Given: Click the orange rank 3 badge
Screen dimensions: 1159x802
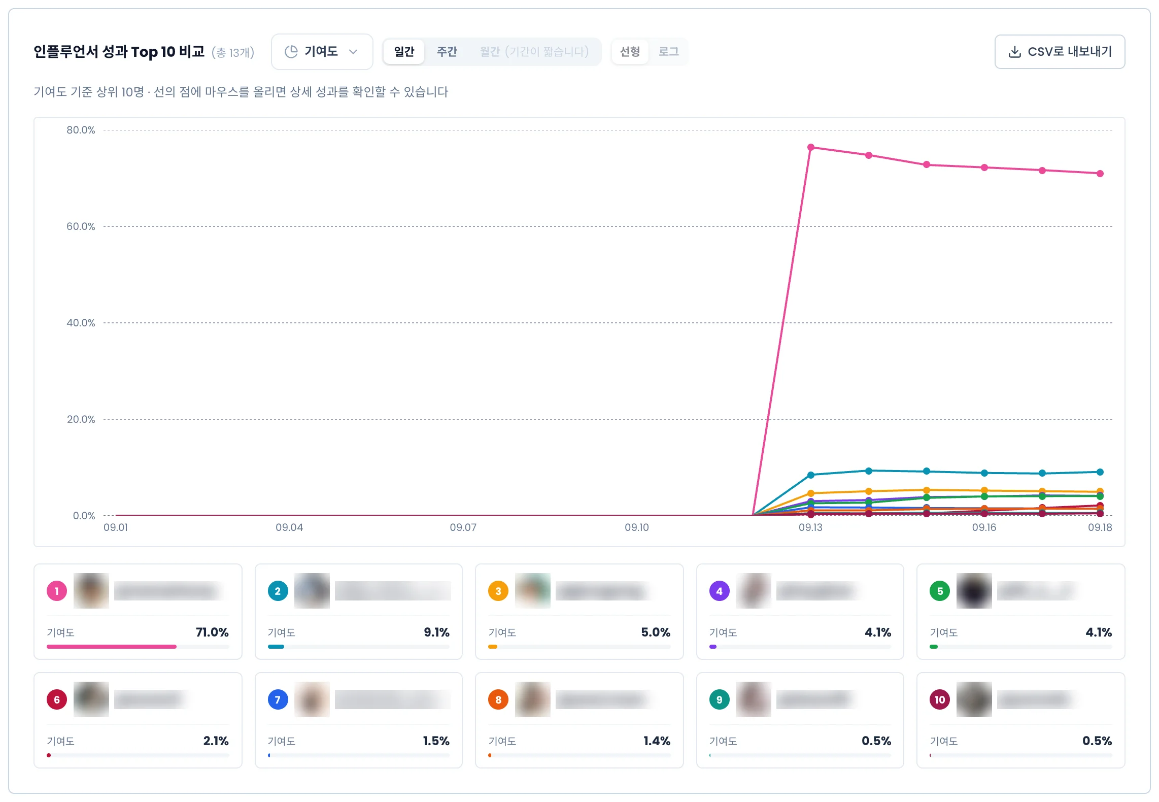Looking at the screenshot, I should tap(498, 591).
